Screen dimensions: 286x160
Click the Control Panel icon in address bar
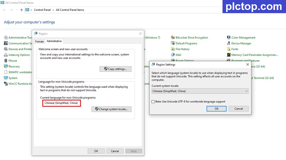click(x=27, y=10)
